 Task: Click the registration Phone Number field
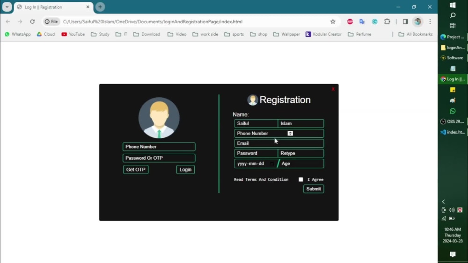click(279, 133)
